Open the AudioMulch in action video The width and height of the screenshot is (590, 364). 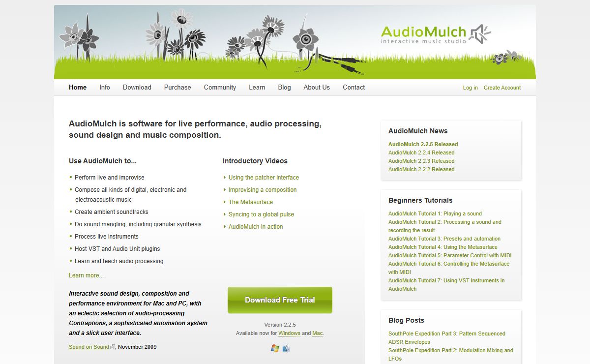coord(256,227)
